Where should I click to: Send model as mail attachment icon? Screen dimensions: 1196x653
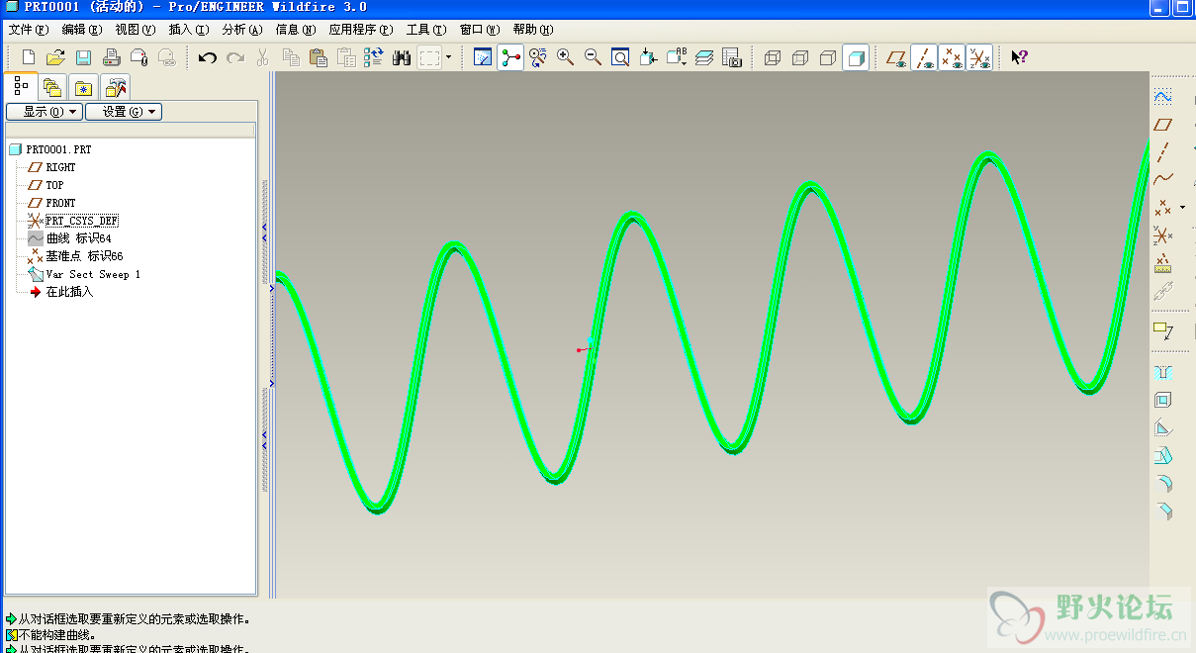click(x=139, y=57)
